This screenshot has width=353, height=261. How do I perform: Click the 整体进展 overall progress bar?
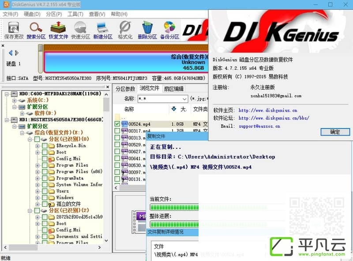click(174, 224)
